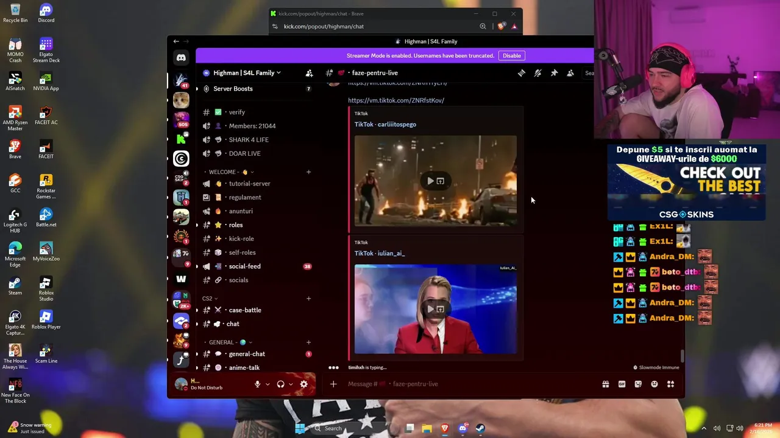Go back with Discord's back arrow
This screenshot has height=438, width=780.
[176, 41]
